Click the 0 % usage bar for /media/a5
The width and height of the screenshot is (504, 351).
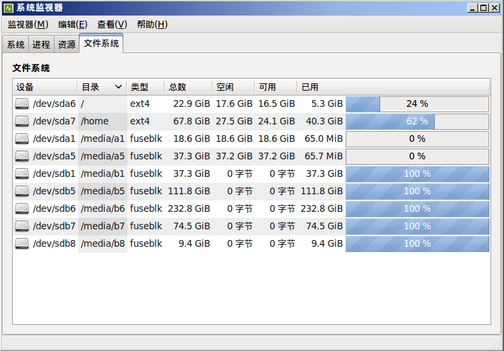(417, 156)
